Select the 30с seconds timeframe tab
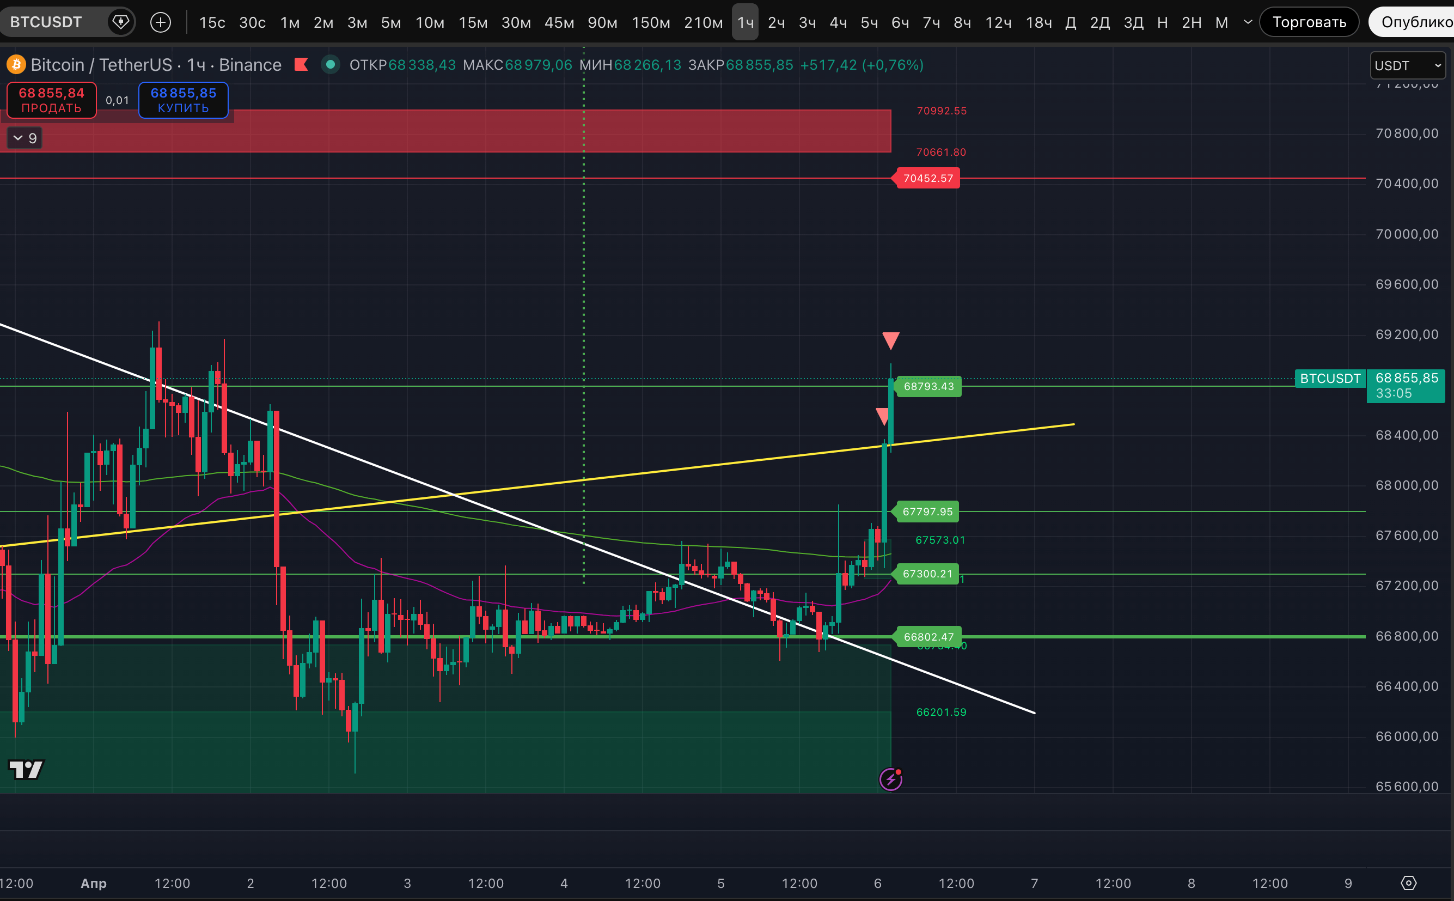1454x901 pixels. [x=252, y=23]
